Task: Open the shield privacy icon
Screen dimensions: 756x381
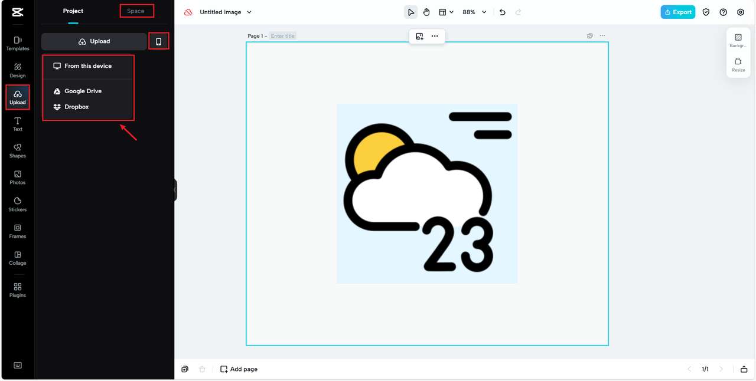Action: click(706, 12)
